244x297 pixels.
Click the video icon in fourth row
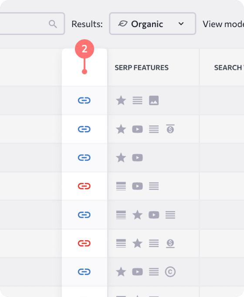pyautogui.click(x=137, y=186)
